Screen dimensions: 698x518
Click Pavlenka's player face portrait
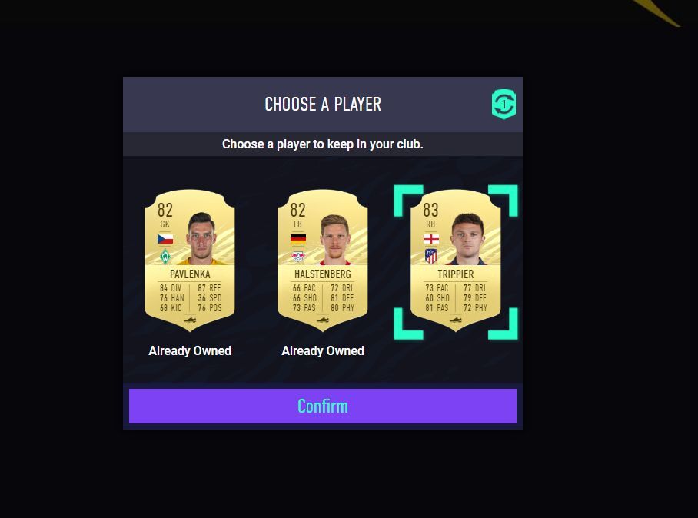click(201, 238)
